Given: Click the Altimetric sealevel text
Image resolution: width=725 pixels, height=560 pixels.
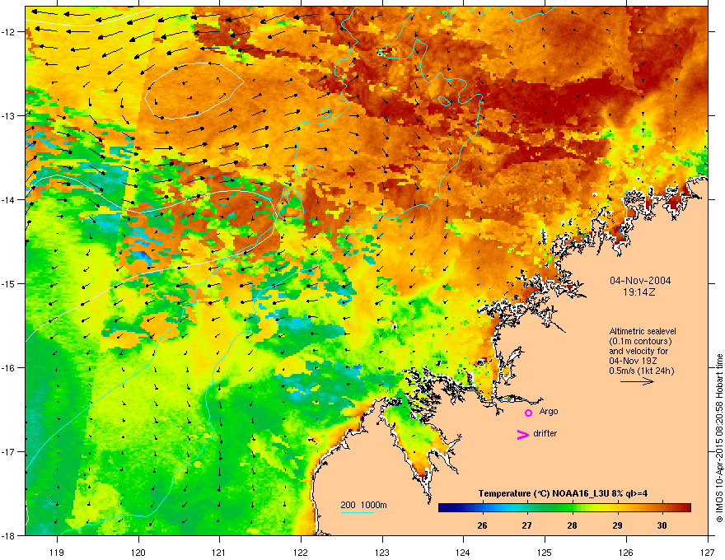Looking at the screenshot, I should 643,331.
